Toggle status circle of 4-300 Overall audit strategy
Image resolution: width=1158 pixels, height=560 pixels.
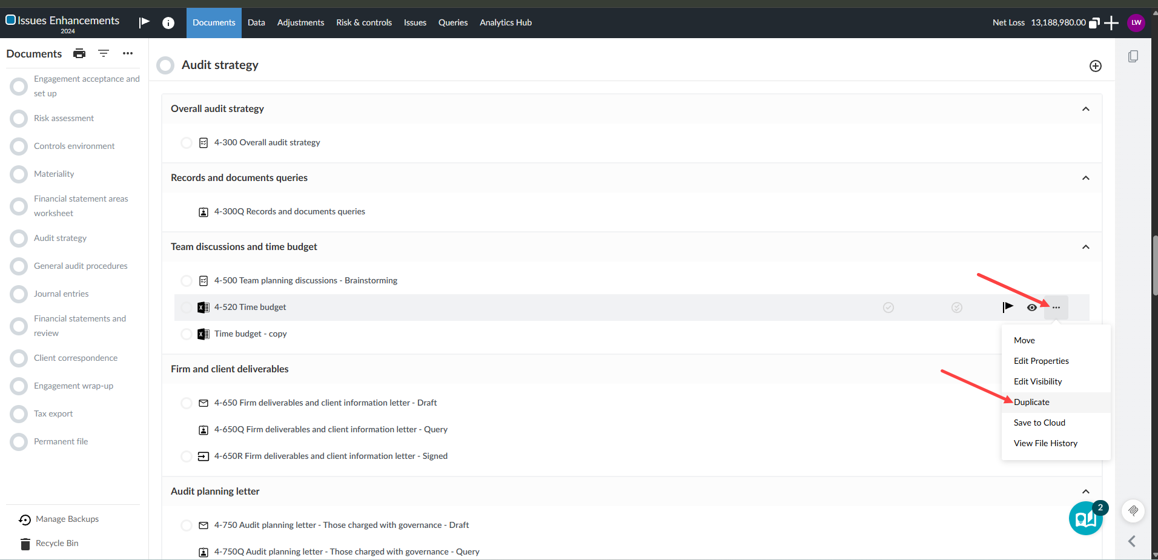(x=187, y=143)
